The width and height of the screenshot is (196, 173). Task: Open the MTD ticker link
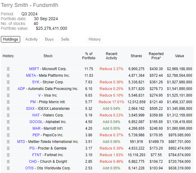point(21,142)
